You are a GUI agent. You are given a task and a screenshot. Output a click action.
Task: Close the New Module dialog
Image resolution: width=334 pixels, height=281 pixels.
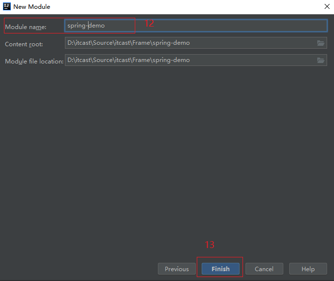coord(327,7)
